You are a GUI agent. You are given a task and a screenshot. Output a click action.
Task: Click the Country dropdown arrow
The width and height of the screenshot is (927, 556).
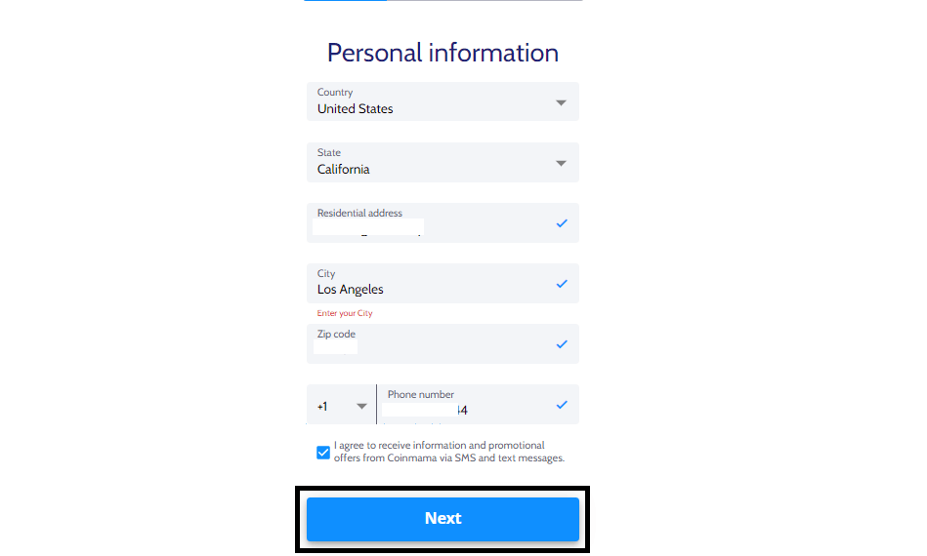pyautogui.click(x=561, y=103)
